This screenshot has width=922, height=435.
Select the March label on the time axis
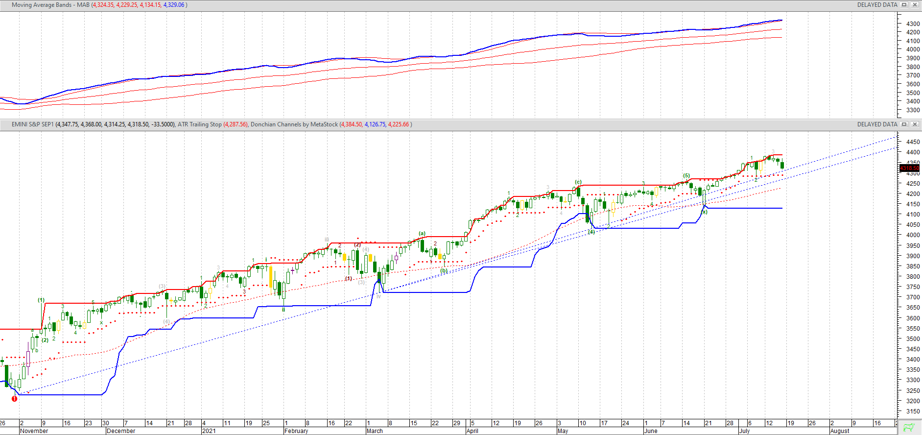click(375, 431)
